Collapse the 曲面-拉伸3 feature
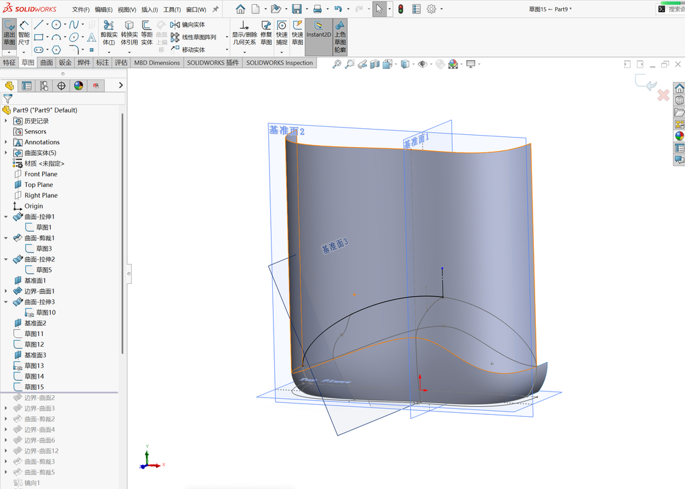685x489 pixels. click(x=5, y=302)
